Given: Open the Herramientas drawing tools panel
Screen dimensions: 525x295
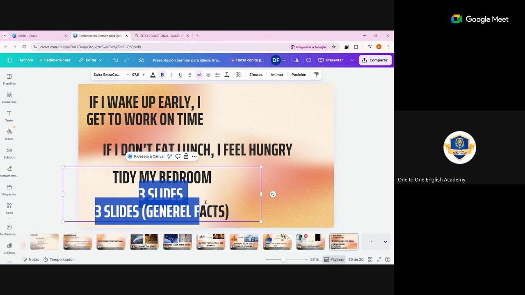Looking at the screenshot, I should click(9, 172).
